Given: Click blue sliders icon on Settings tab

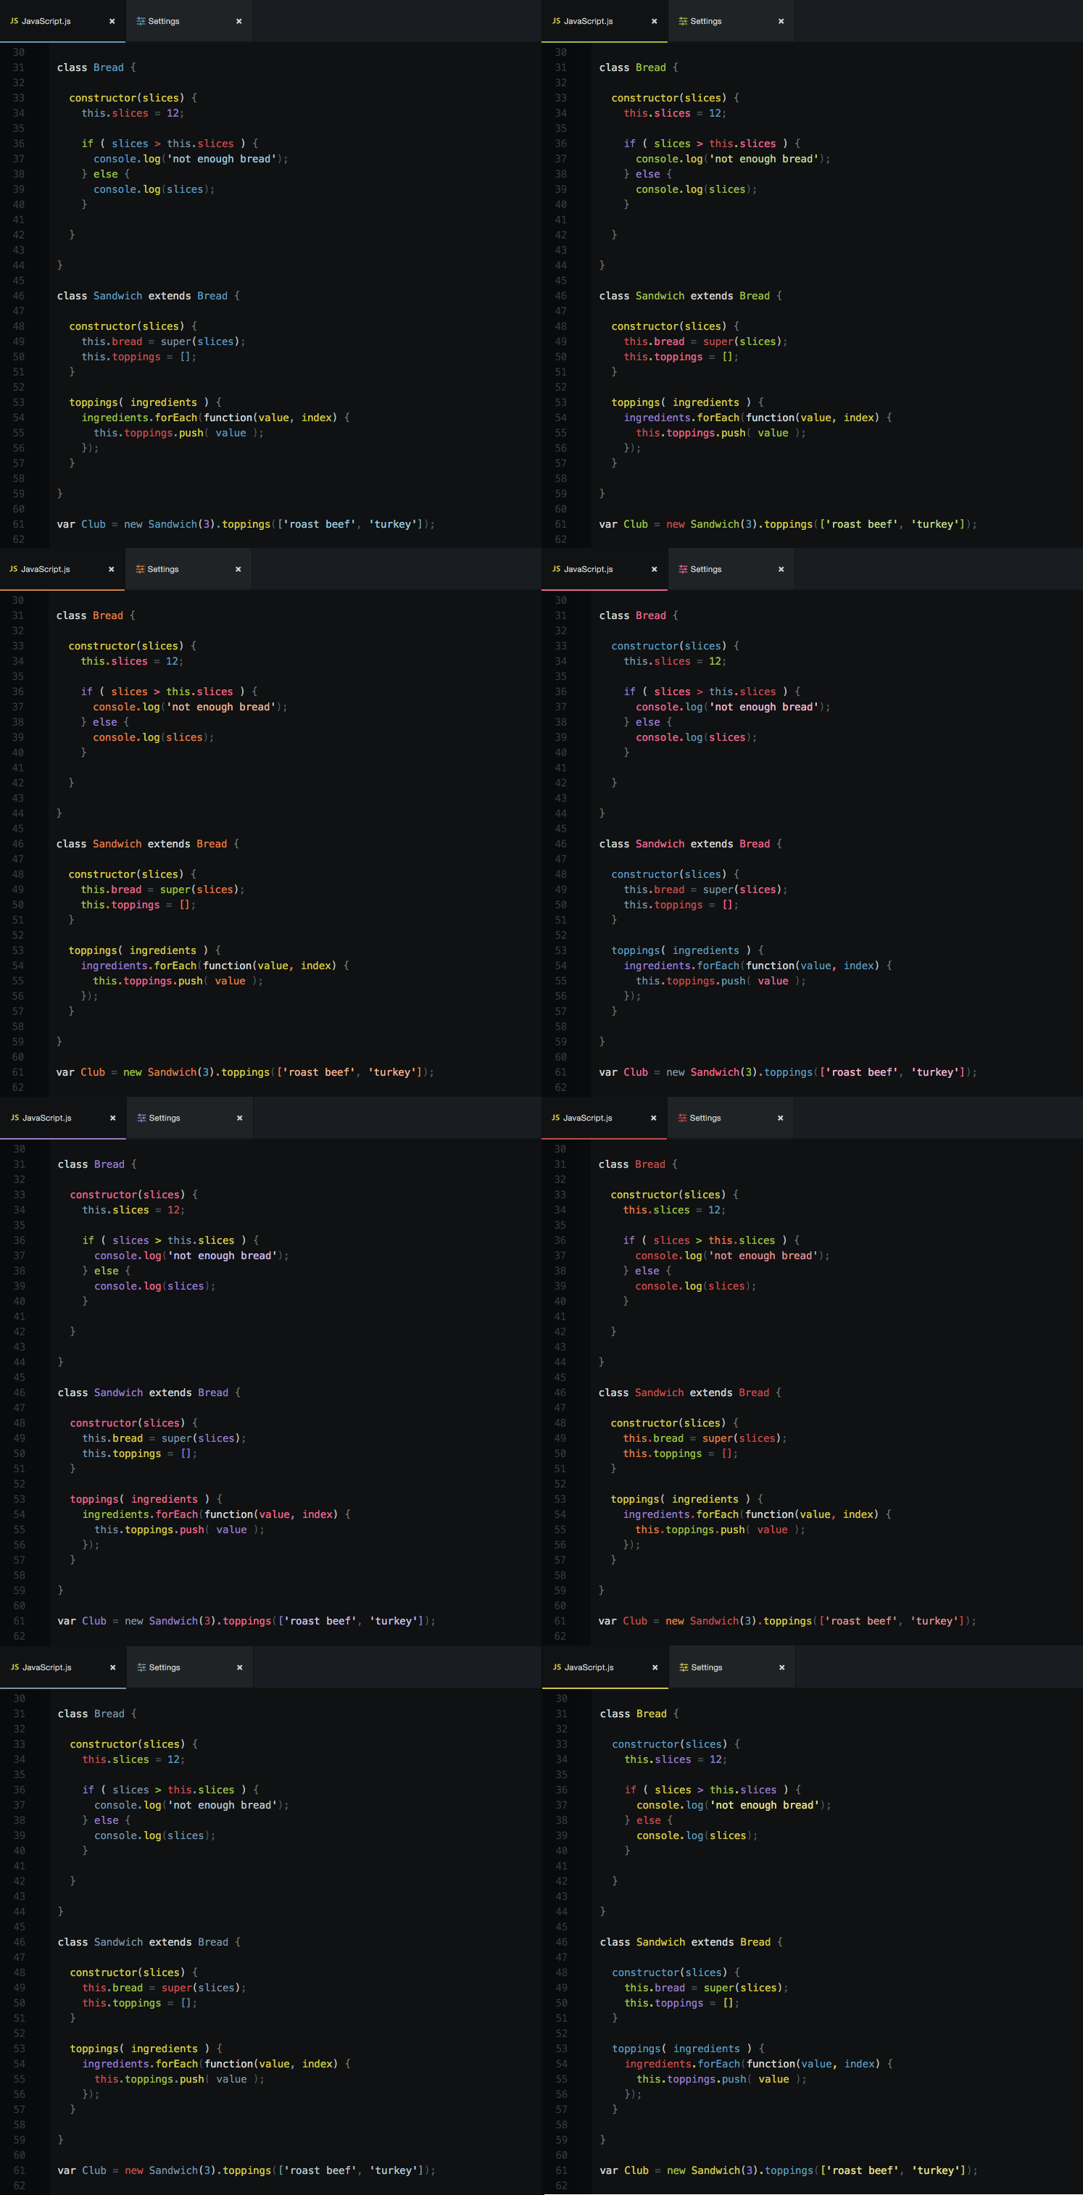Looking at the screenshot, I should click(141, 21).
